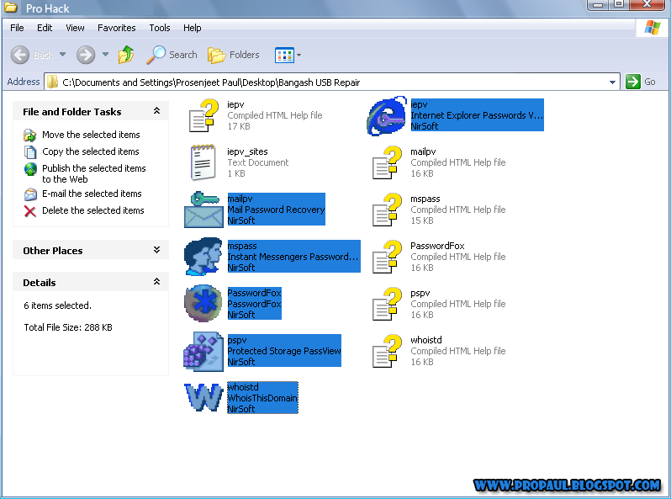Viewport: 671px width, 499px height.
Task: Open the Help menu
Action: point(193,28)
